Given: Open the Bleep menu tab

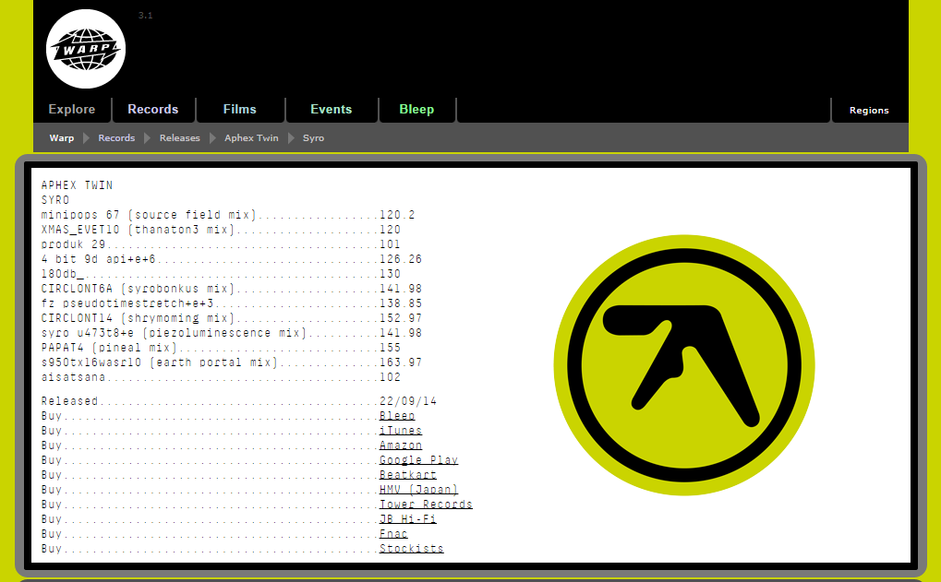Looking at the screenshot, I should tap(416, 109).
